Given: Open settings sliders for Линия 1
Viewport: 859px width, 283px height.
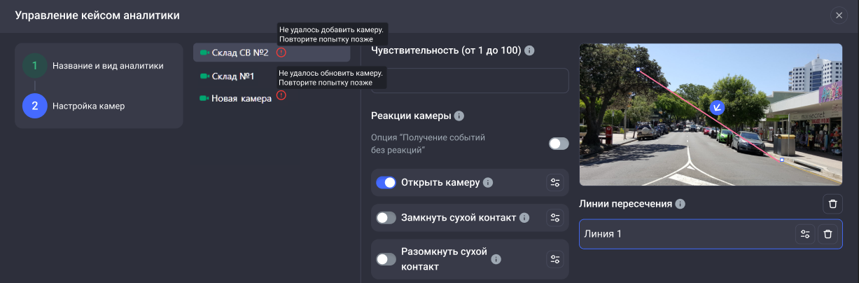Looking at the screenshot, I should click(805, 234).
